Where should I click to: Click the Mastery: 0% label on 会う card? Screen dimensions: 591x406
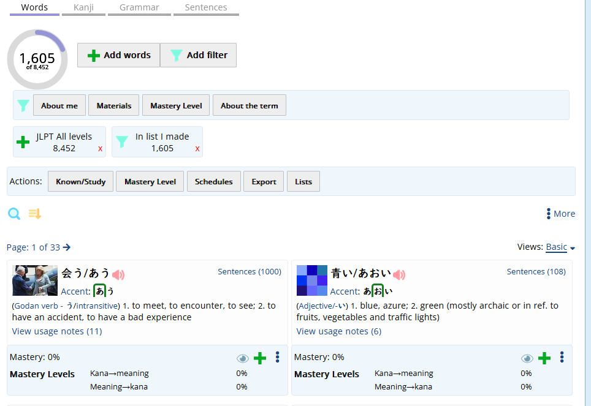(35, 357)
